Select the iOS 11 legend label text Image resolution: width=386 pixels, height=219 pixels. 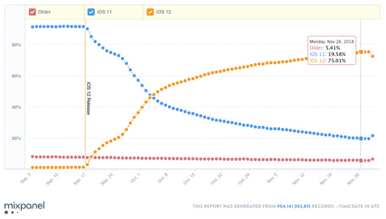(104, 12)
